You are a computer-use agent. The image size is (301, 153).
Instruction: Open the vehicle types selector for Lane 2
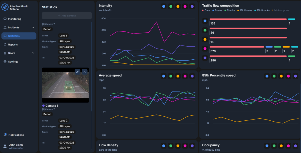(x=65, y=126)
